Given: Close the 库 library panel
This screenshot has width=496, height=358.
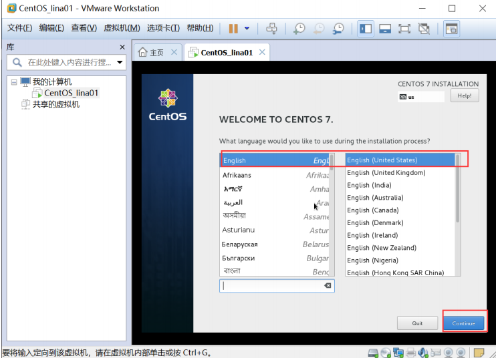Looking at the screenshot, I should pos(122,47).
